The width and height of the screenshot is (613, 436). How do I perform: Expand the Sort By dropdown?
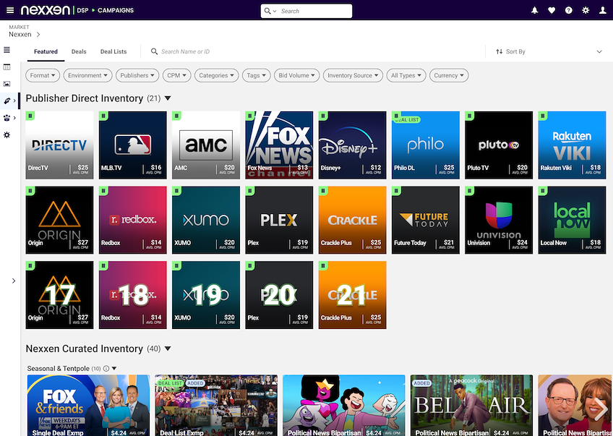(548, 52)
